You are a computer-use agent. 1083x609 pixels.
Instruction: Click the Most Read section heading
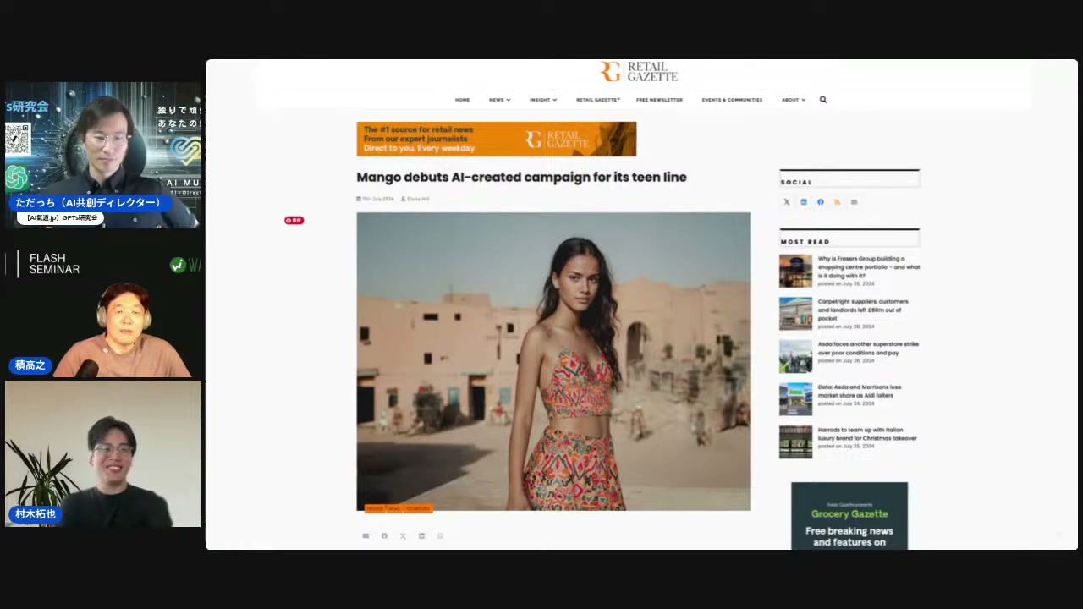click(x=805, y=242)
